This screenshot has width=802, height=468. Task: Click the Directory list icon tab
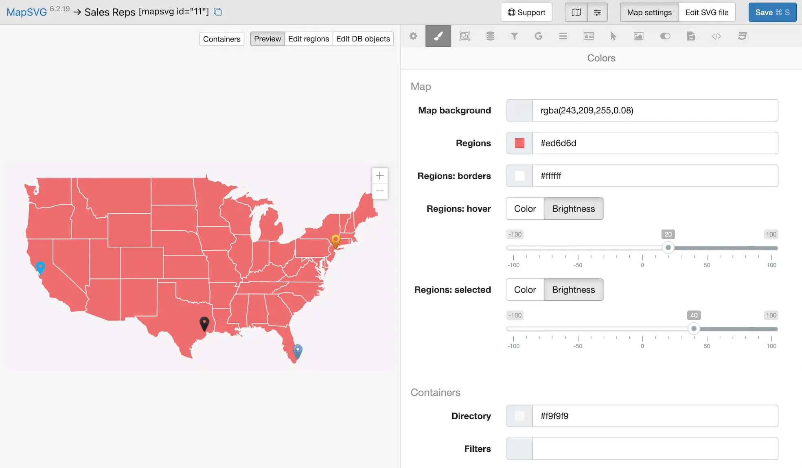pyautogui.click(x=563, y=36)
